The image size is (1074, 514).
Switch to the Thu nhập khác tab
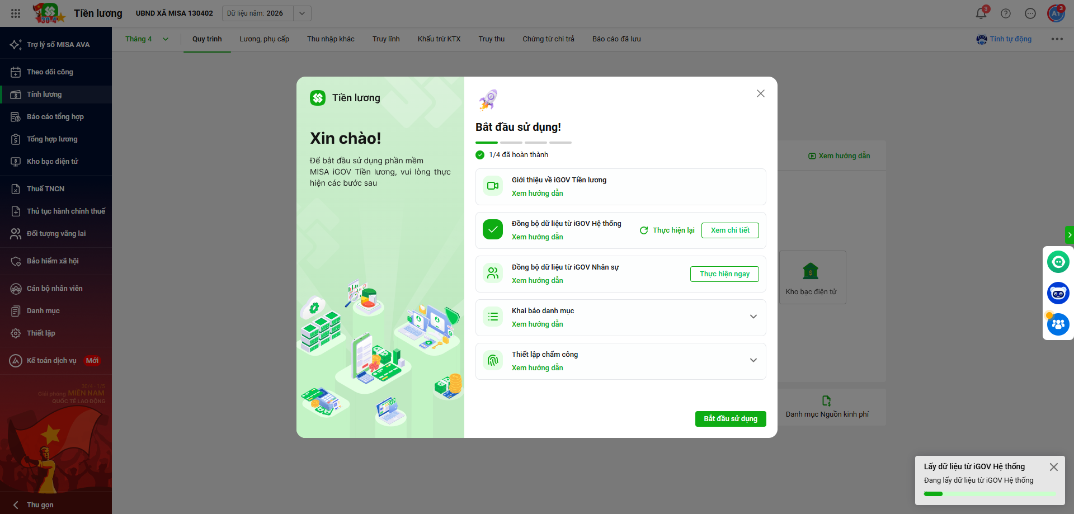point(331,39)
